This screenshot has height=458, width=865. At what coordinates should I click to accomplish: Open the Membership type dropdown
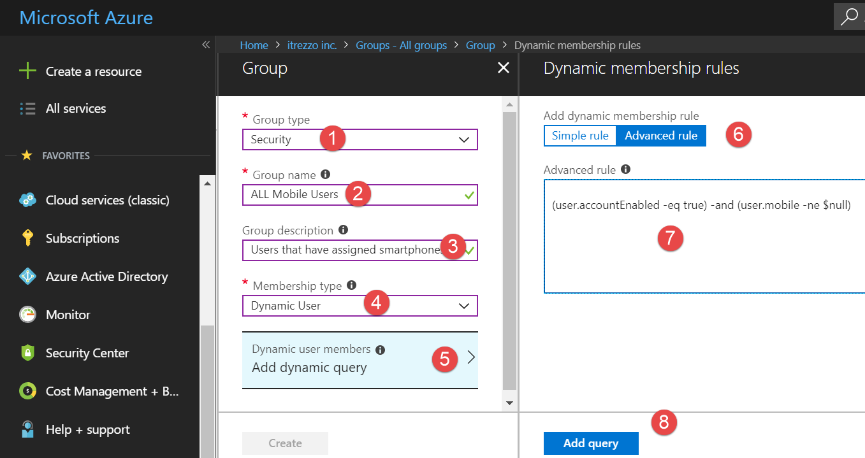coord(463,306)
